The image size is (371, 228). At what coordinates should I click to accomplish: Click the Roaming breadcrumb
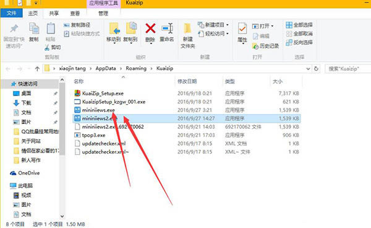click(136, 69)
